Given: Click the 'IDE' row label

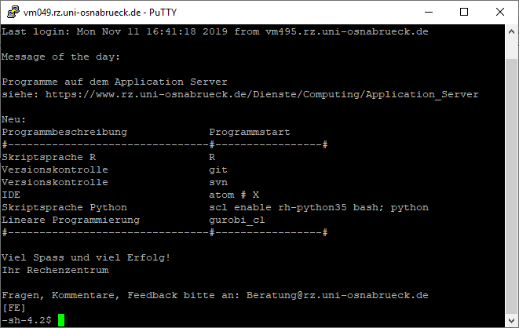Looking at the screenshot, I should [x=11, y=195].
